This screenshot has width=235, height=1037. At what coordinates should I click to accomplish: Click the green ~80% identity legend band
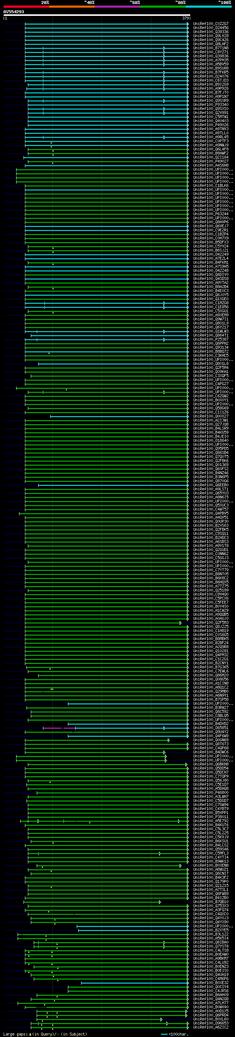point(163,7)
